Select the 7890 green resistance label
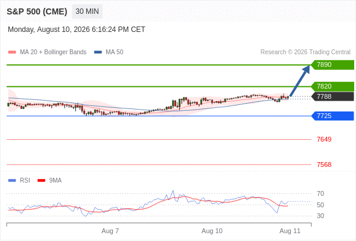 click(x=332, y=65)
